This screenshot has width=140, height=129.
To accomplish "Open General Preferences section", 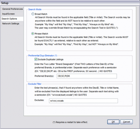I will coord(12,9).
